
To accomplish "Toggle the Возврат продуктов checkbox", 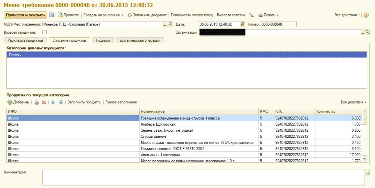I will point(44,32).
